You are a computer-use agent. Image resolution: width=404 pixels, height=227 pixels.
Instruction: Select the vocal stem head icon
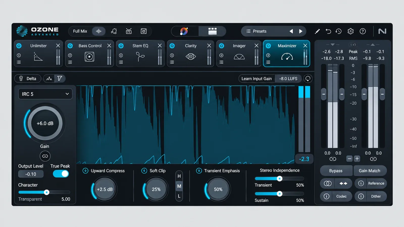pos(114,31)
